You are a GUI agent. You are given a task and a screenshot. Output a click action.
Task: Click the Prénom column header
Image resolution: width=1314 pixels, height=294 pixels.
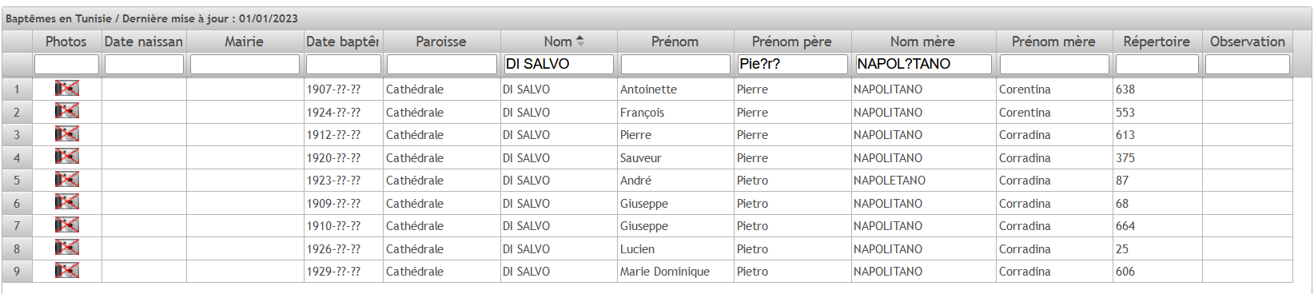(675, 42)
